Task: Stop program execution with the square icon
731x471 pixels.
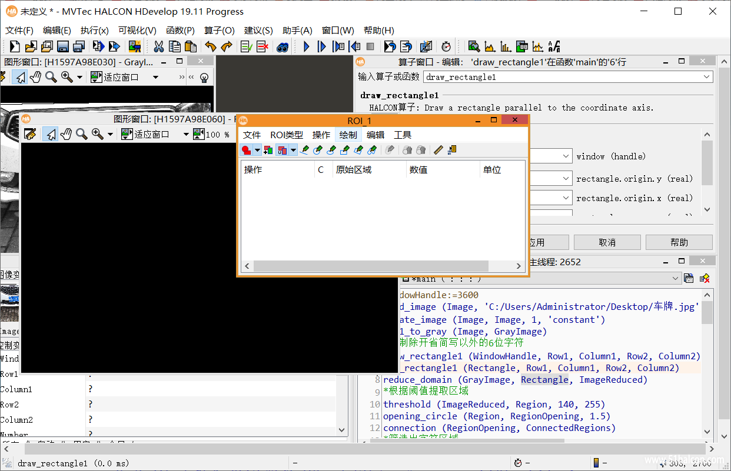Action: tap(370, 46)
